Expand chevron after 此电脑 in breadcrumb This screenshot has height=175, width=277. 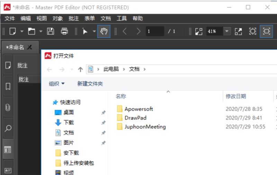pyautogui.click(x=124, y=69)
